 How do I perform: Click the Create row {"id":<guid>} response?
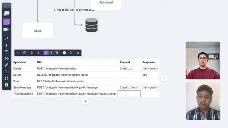[x=150, y=69]
